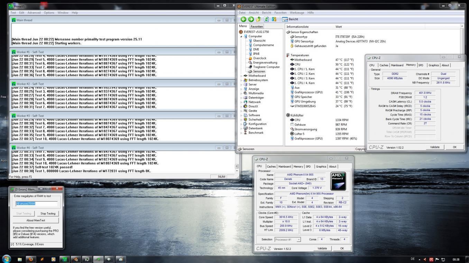Expand the Benchmark tree node
The height and width of the screenshot is (263, 469).
point(241,133)
